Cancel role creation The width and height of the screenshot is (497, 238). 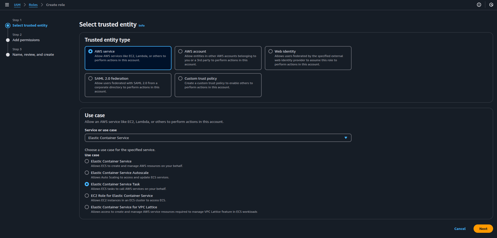(460, 229)
